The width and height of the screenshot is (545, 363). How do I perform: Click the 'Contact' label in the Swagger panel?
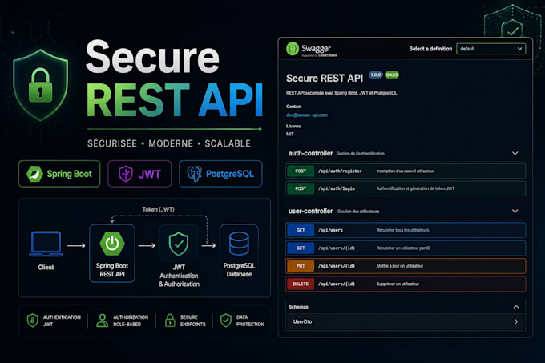(x=293, y=107)
